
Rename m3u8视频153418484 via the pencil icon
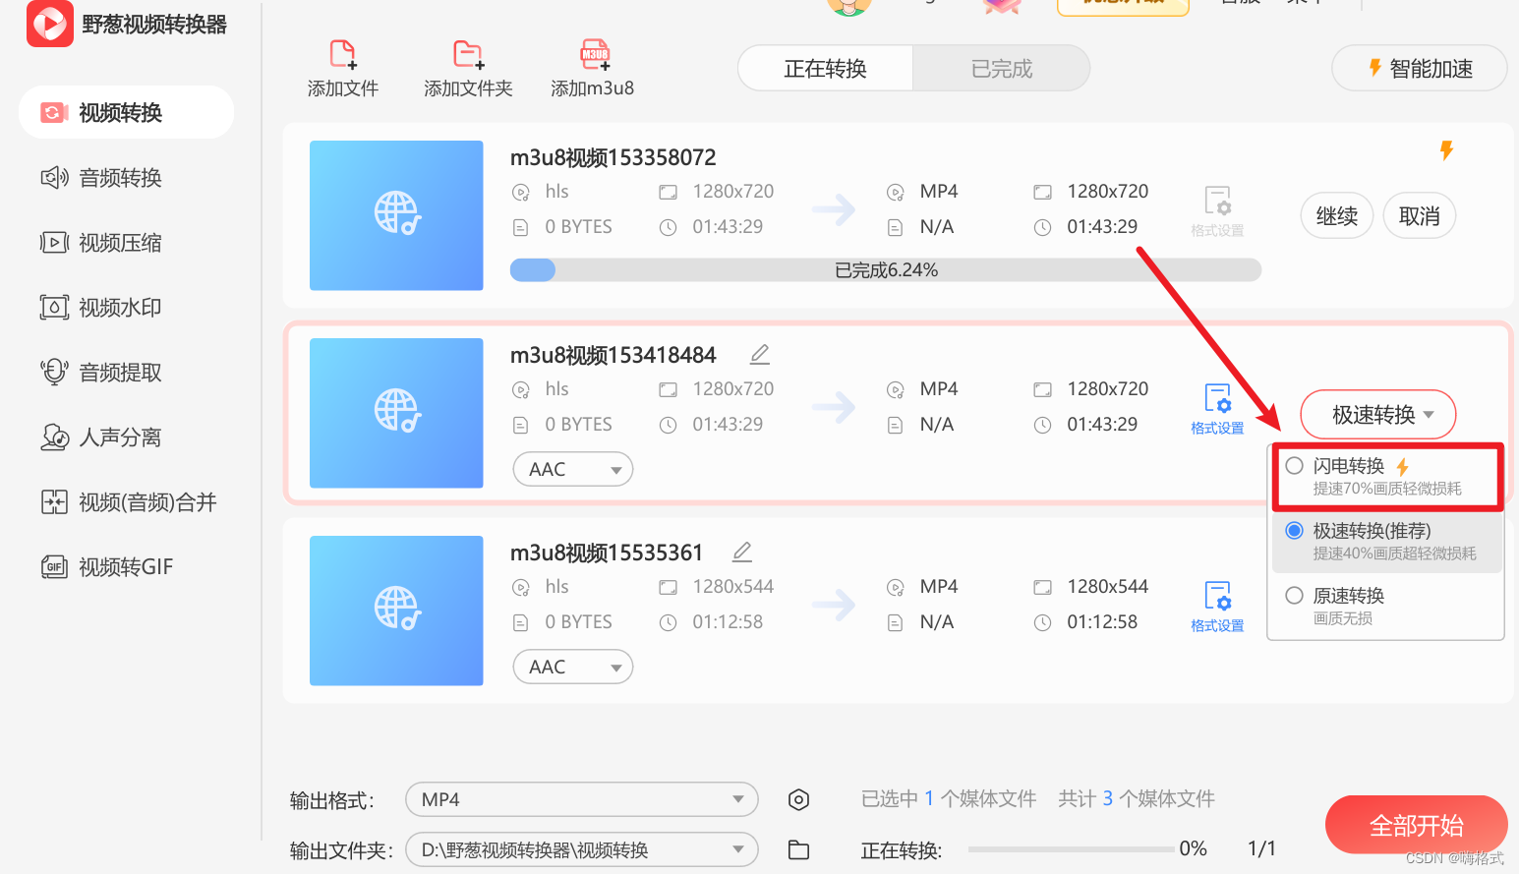[x=759, y=354]
